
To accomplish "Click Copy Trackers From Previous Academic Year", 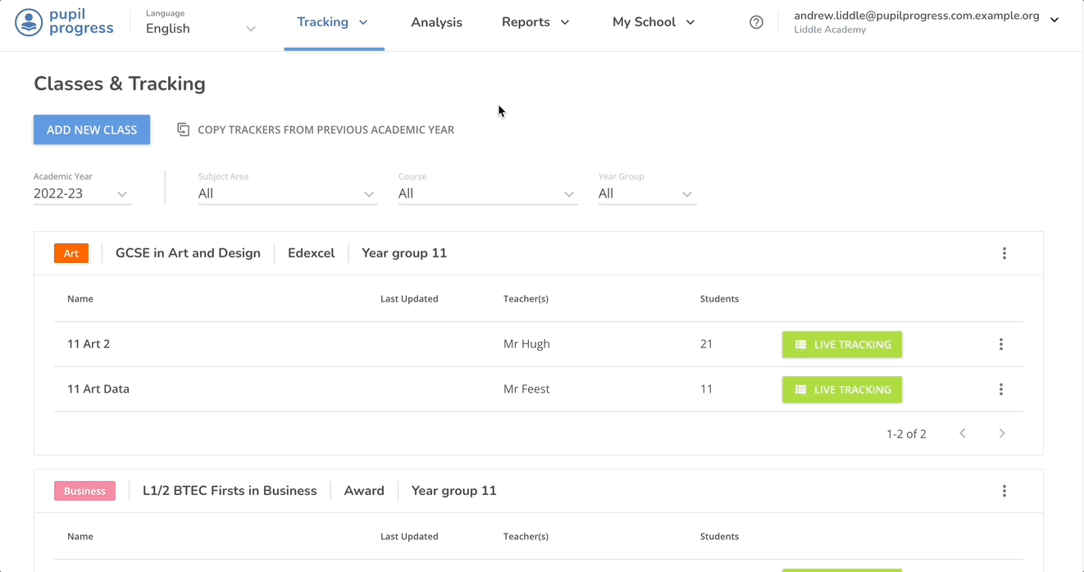I will point(316,129).
